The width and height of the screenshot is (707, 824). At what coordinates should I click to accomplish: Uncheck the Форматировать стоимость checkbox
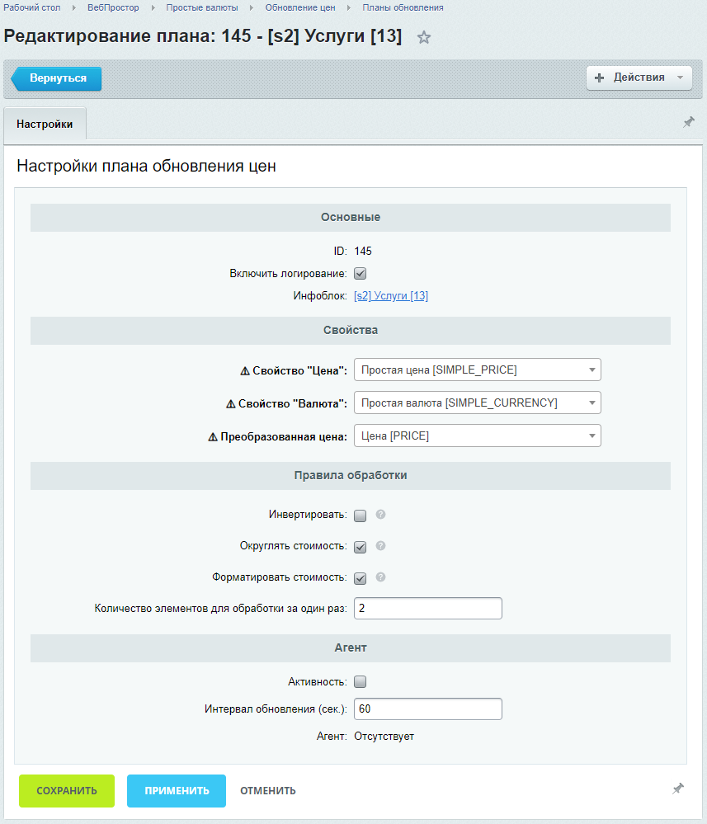click(360, 578)
